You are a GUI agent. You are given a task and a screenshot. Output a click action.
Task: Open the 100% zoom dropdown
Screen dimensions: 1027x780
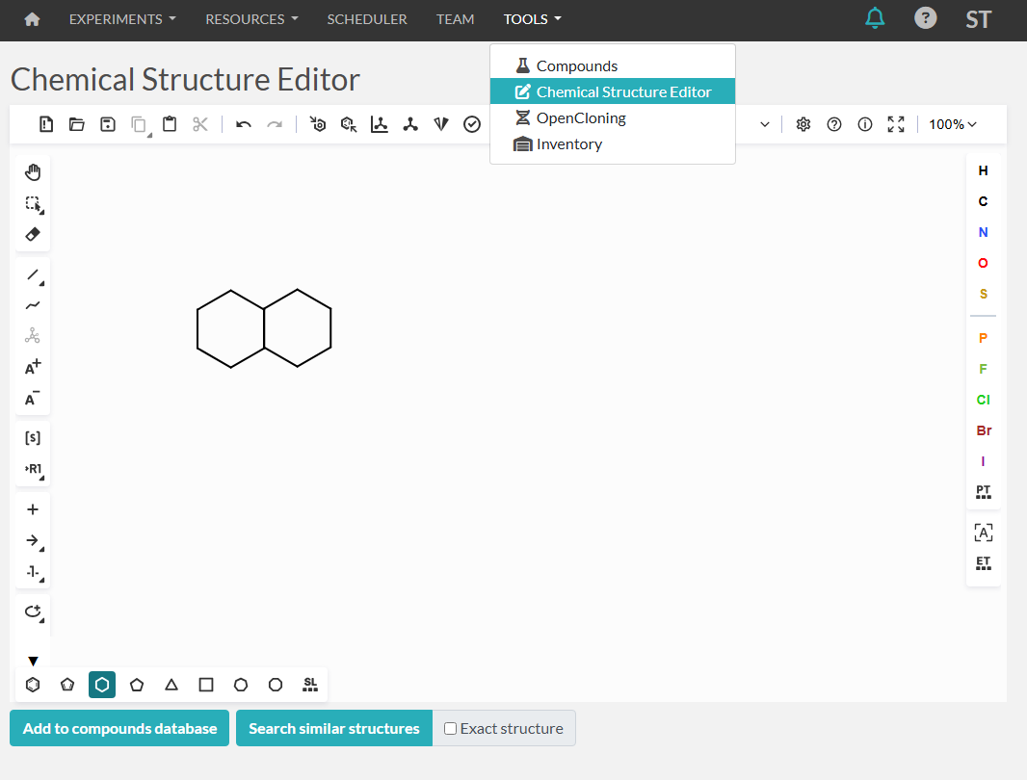coord(953,124)
